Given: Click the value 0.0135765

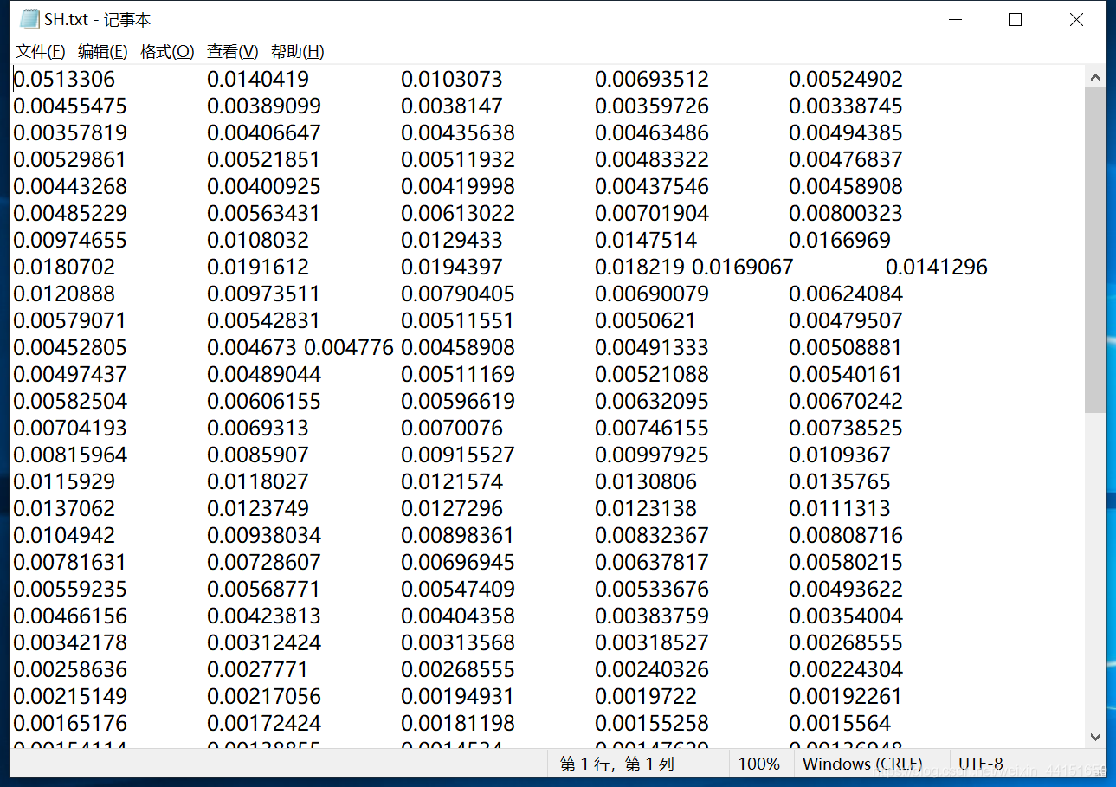Looking at the screenshot, I should point(840,482).
